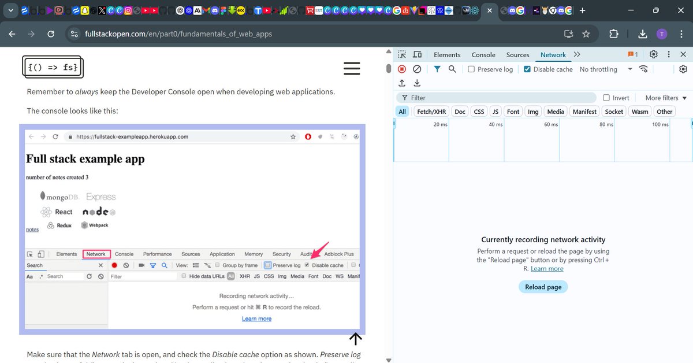Enable the Invert filter checkbox
This screenshot has height=363, width=693.
coord(606,98)
